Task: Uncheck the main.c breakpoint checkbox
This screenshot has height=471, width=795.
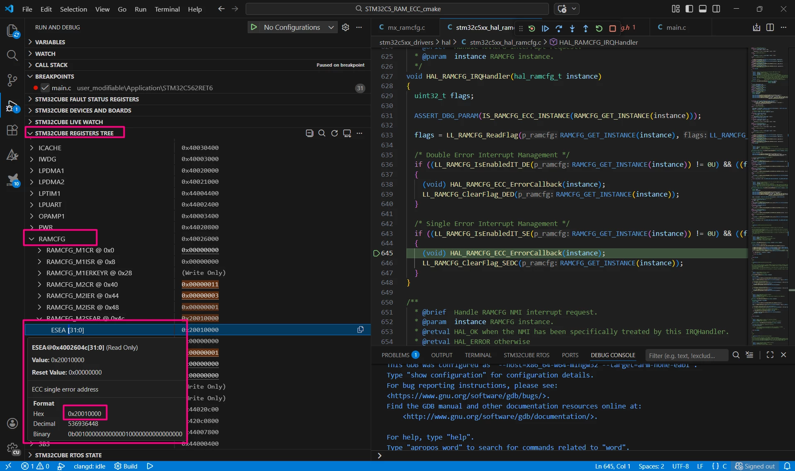Action: pyautogui.click(x=45, y=88)
